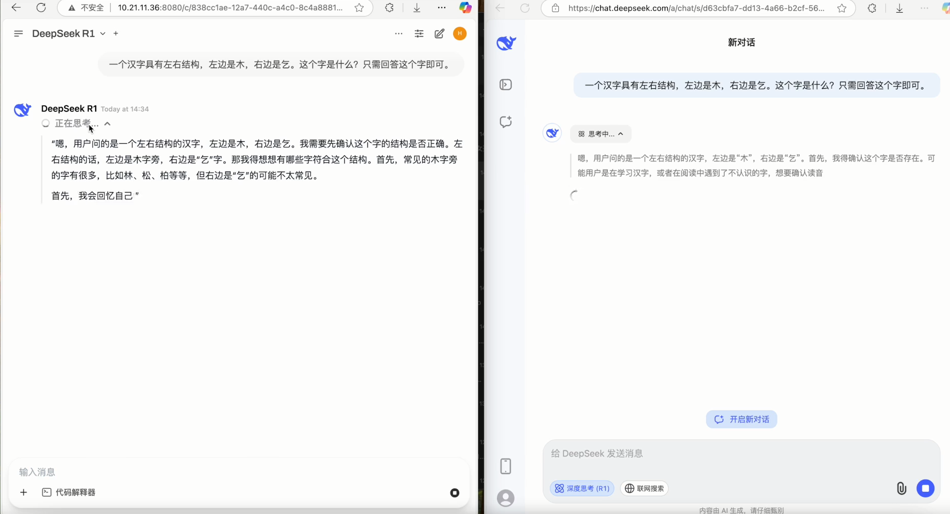Open chat options ellipsis in Open WebUI
The height and width of the screenshot is (514, 950).
coord(399,34)
